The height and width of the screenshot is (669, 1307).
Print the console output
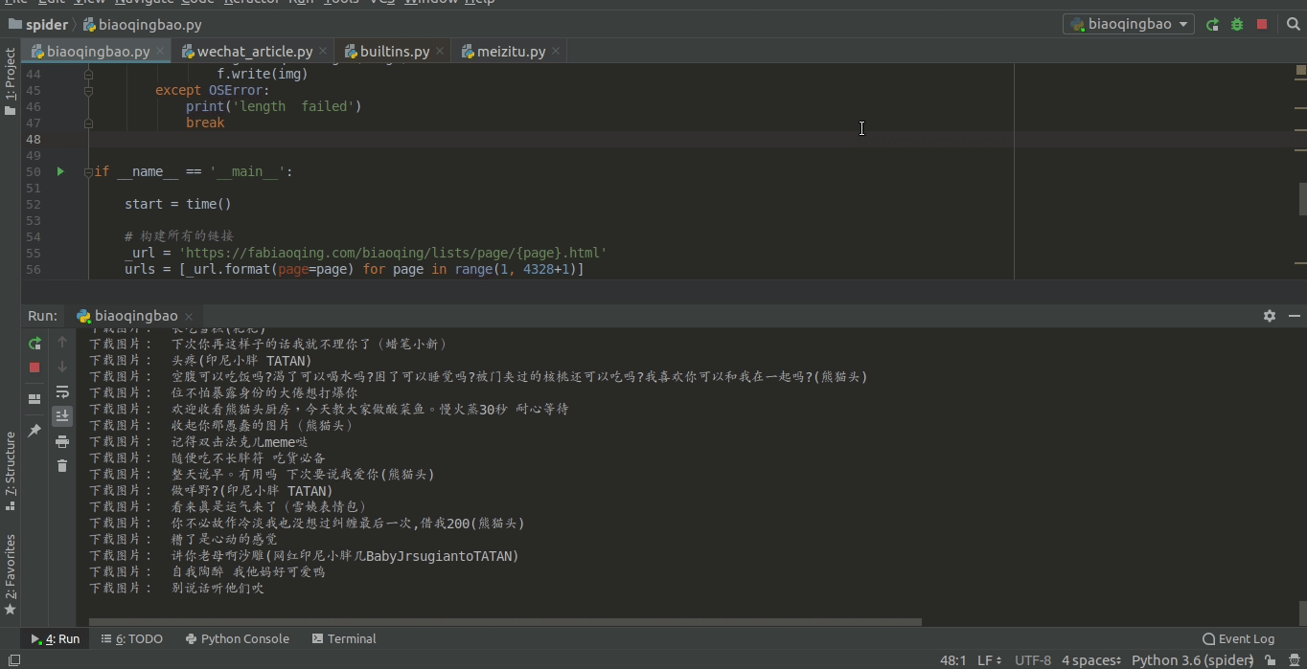pyautogui.click(x=62, y=441)
